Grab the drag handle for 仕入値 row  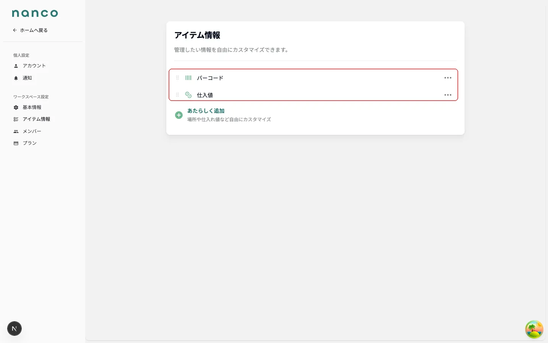[177, 95]
